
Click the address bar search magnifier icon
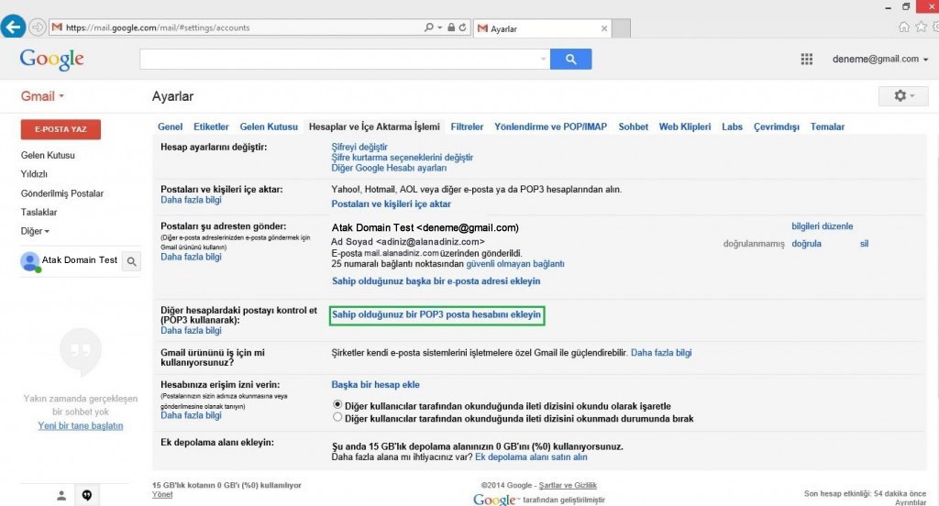pos(429,27)
